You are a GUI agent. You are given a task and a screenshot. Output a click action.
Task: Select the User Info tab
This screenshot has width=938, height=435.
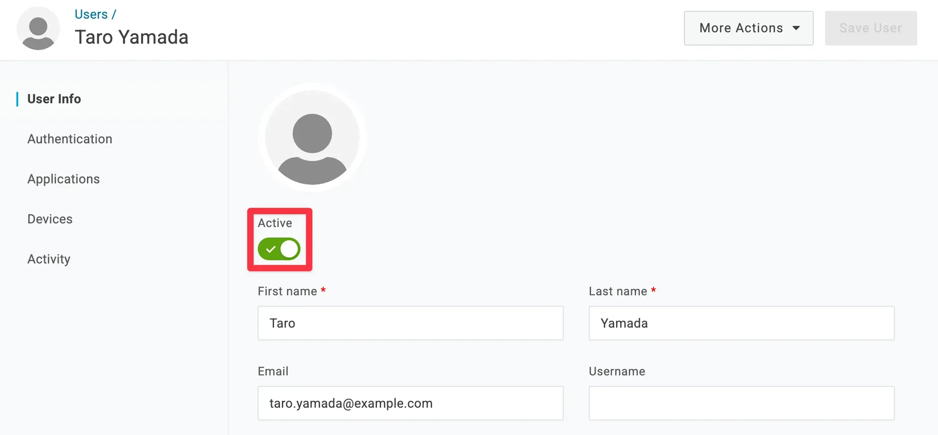(x=54, y=99)
